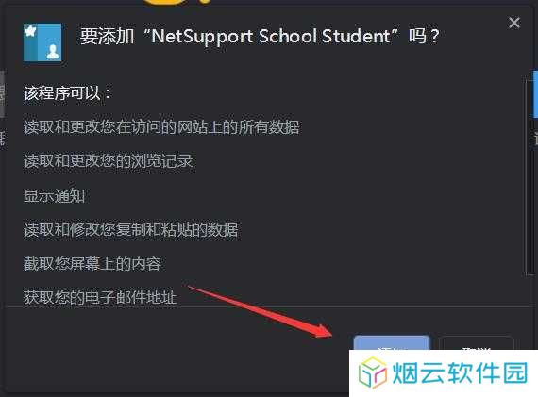The width and height of the screenshot is (538, 397).
Task: Click the colorful cube watermark logo
Action: [x=373, y=372]
